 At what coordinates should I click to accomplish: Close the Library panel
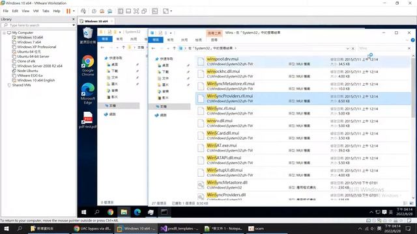[74, 19]
